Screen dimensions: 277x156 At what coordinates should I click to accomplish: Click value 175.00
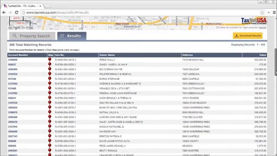263,65
